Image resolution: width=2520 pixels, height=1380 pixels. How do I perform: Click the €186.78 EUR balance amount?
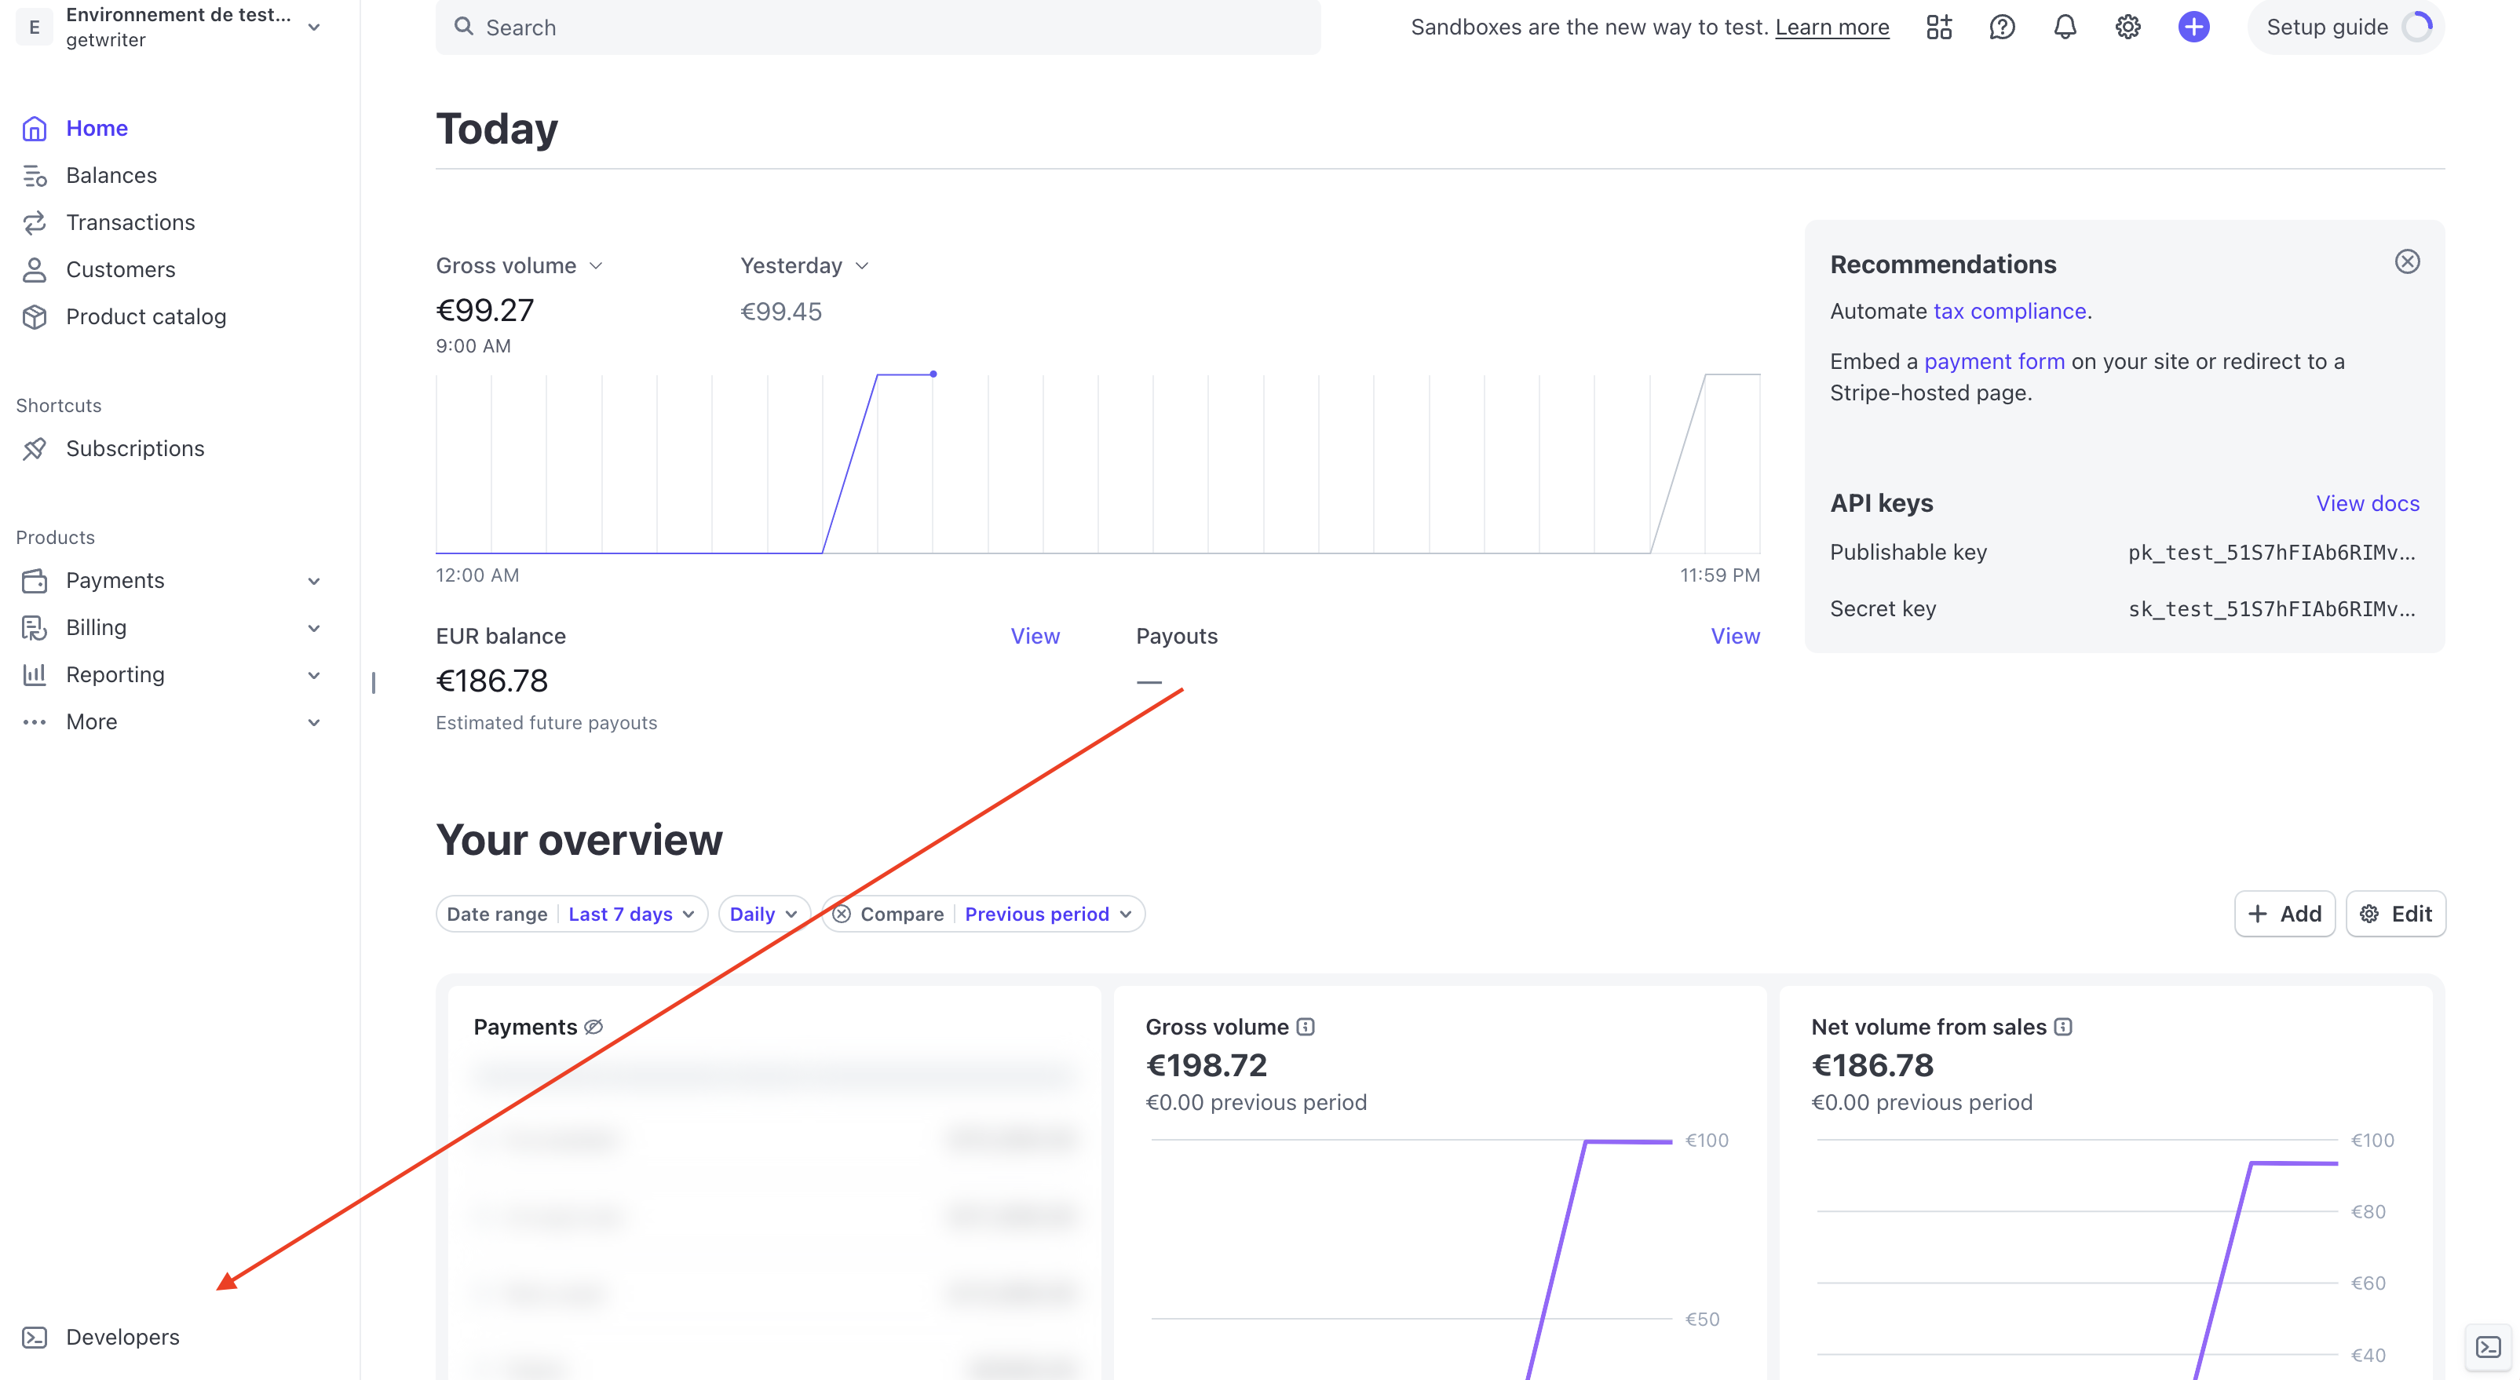[492, 681]
